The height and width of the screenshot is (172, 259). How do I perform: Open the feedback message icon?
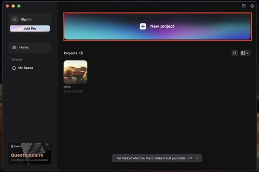tap(244, 6)
